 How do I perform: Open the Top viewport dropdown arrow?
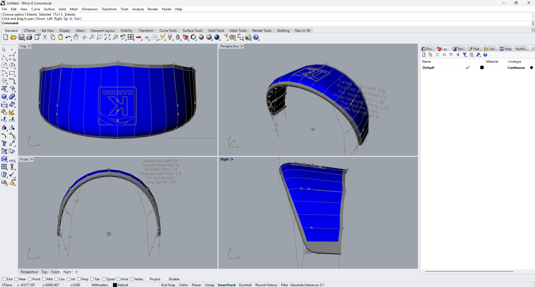point(30,46)
